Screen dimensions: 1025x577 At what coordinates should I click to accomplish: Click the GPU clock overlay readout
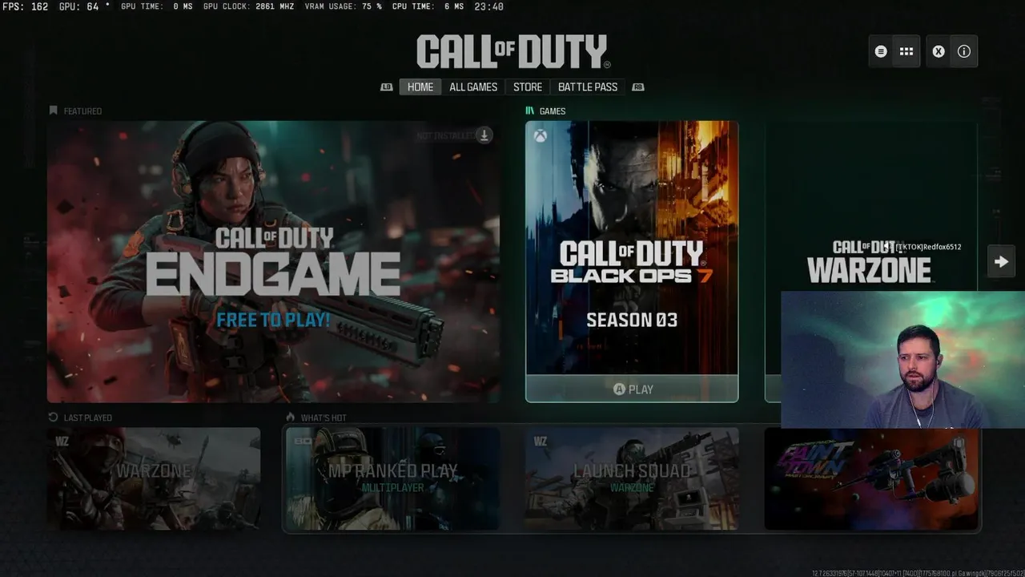(248, 6)
